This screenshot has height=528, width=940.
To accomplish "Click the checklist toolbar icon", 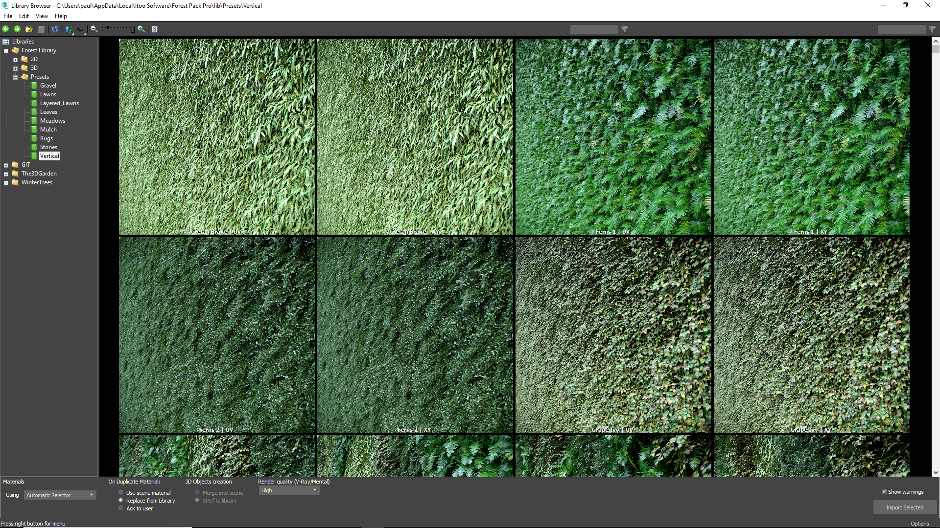I will pos(154,29).
